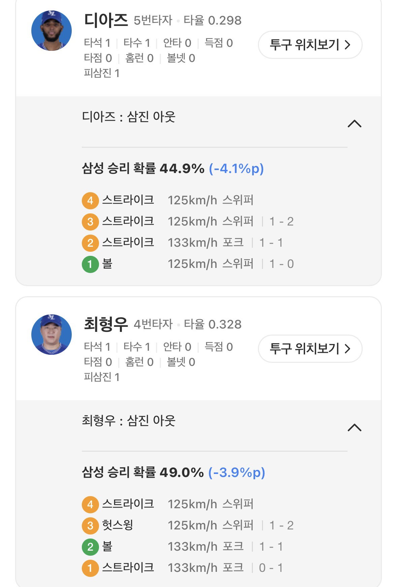Select 디아즈 pitch 2 포크 orange badge
397x587 pixels.
point(90,243)
